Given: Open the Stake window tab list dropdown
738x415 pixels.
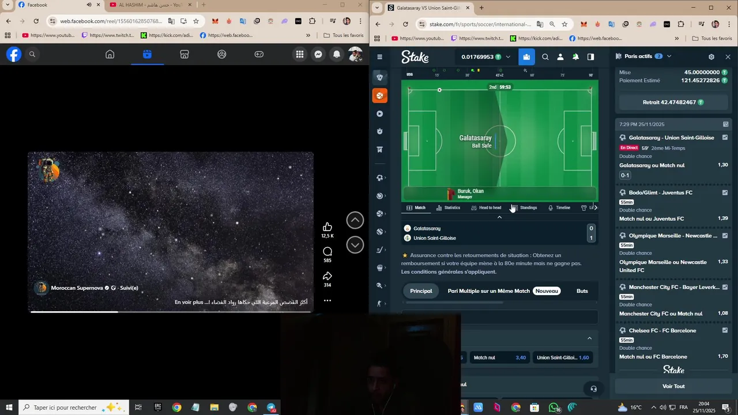Looking at the screenshot, I should [x=377, y=8].
